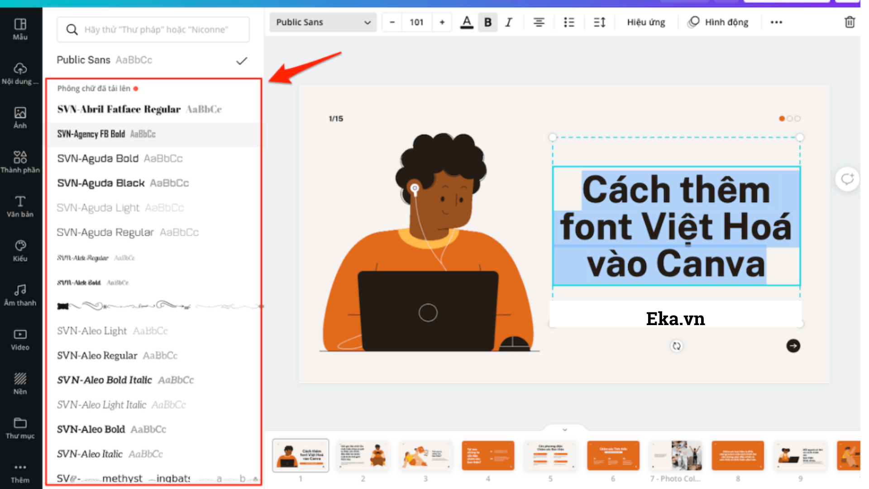Click the 1/15 page label on slide

pyautogui.click(x=336, y=119)
